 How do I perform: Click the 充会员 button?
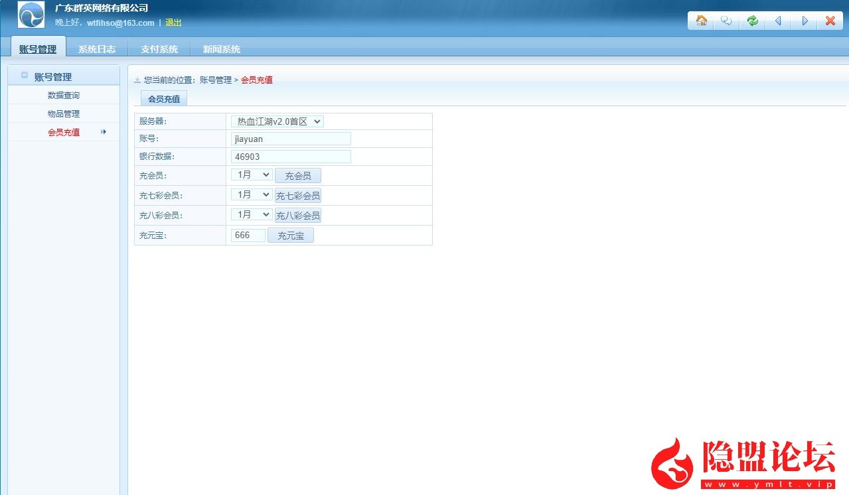pos(297,175)
